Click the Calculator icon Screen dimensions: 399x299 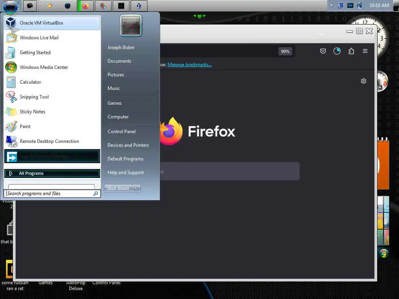click(x=11, y=82)
